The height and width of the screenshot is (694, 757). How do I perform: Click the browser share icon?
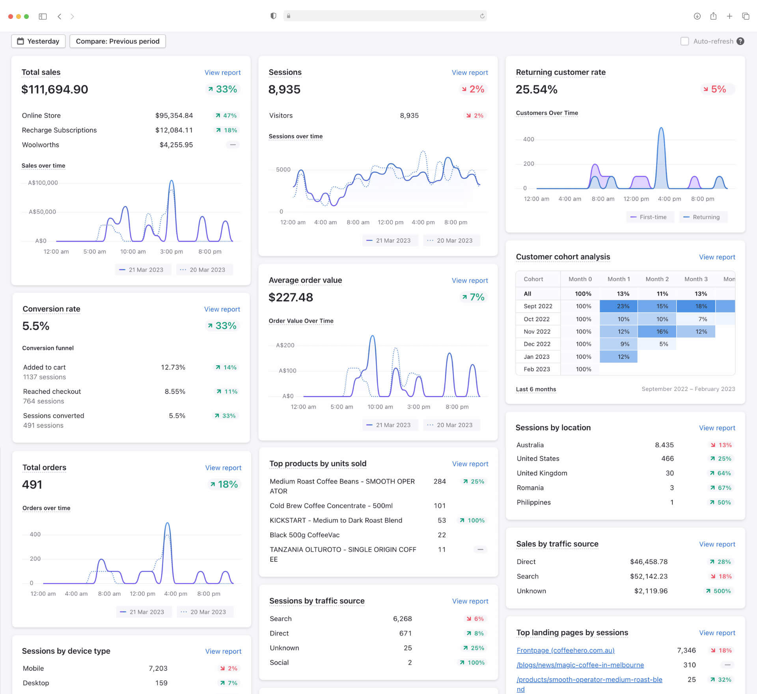pos(713,16)
